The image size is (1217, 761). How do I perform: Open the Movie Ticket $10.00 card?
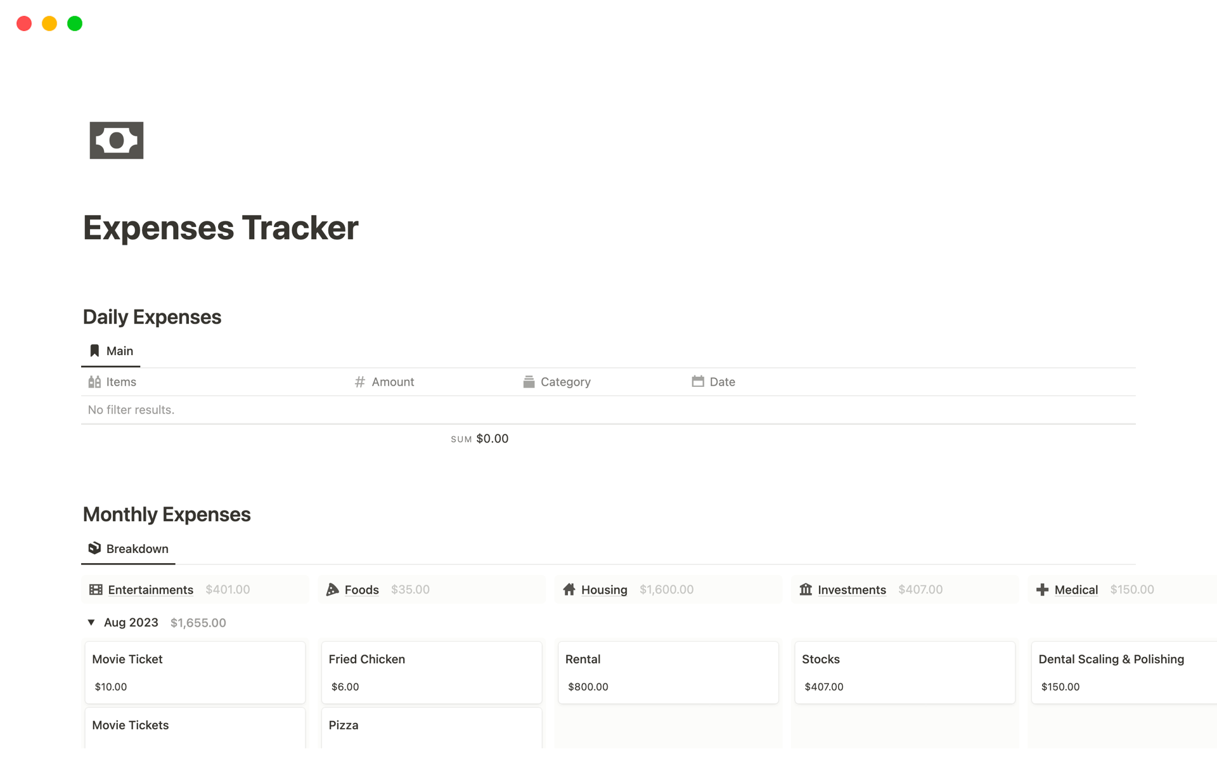(x=195, y=672)
